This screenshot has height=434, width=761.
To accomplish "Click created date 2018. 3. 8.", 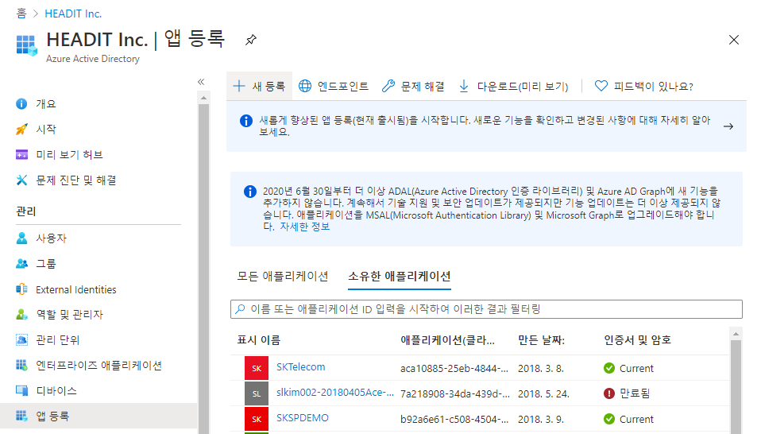I will [541, 369].
